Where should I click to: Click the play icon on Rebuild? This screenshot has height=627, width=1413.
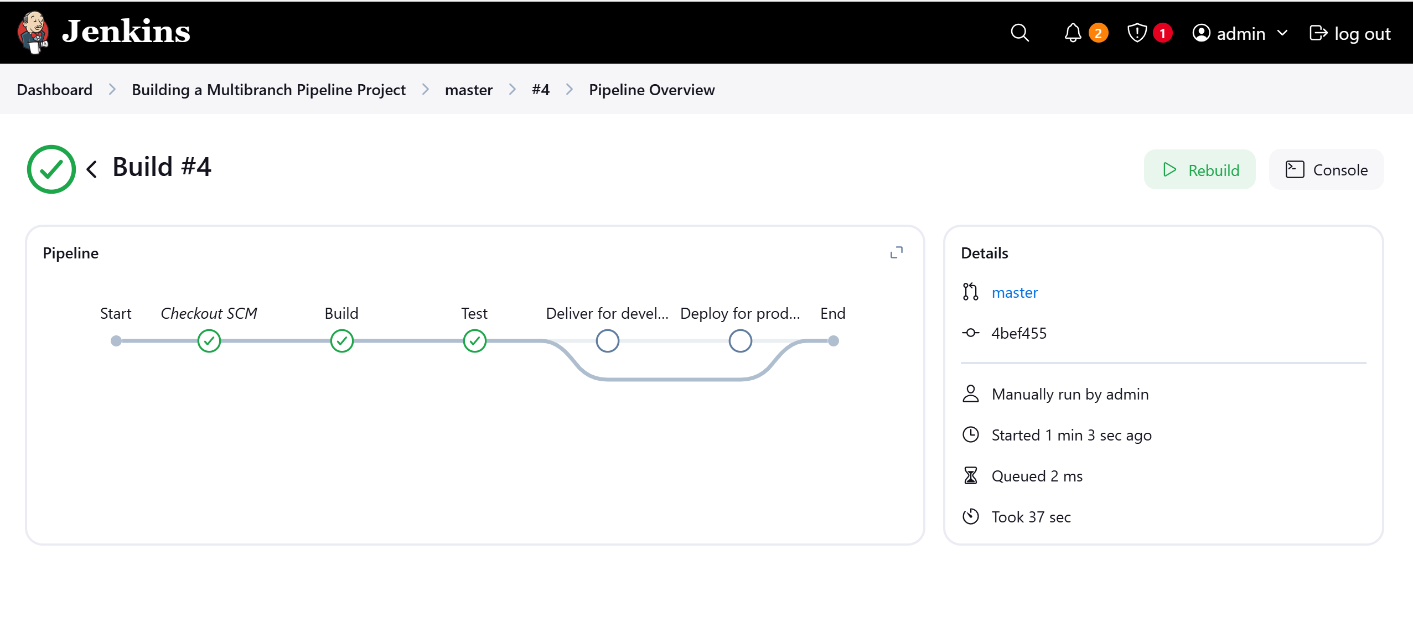pyautogui.click(x=1169, y=169)
